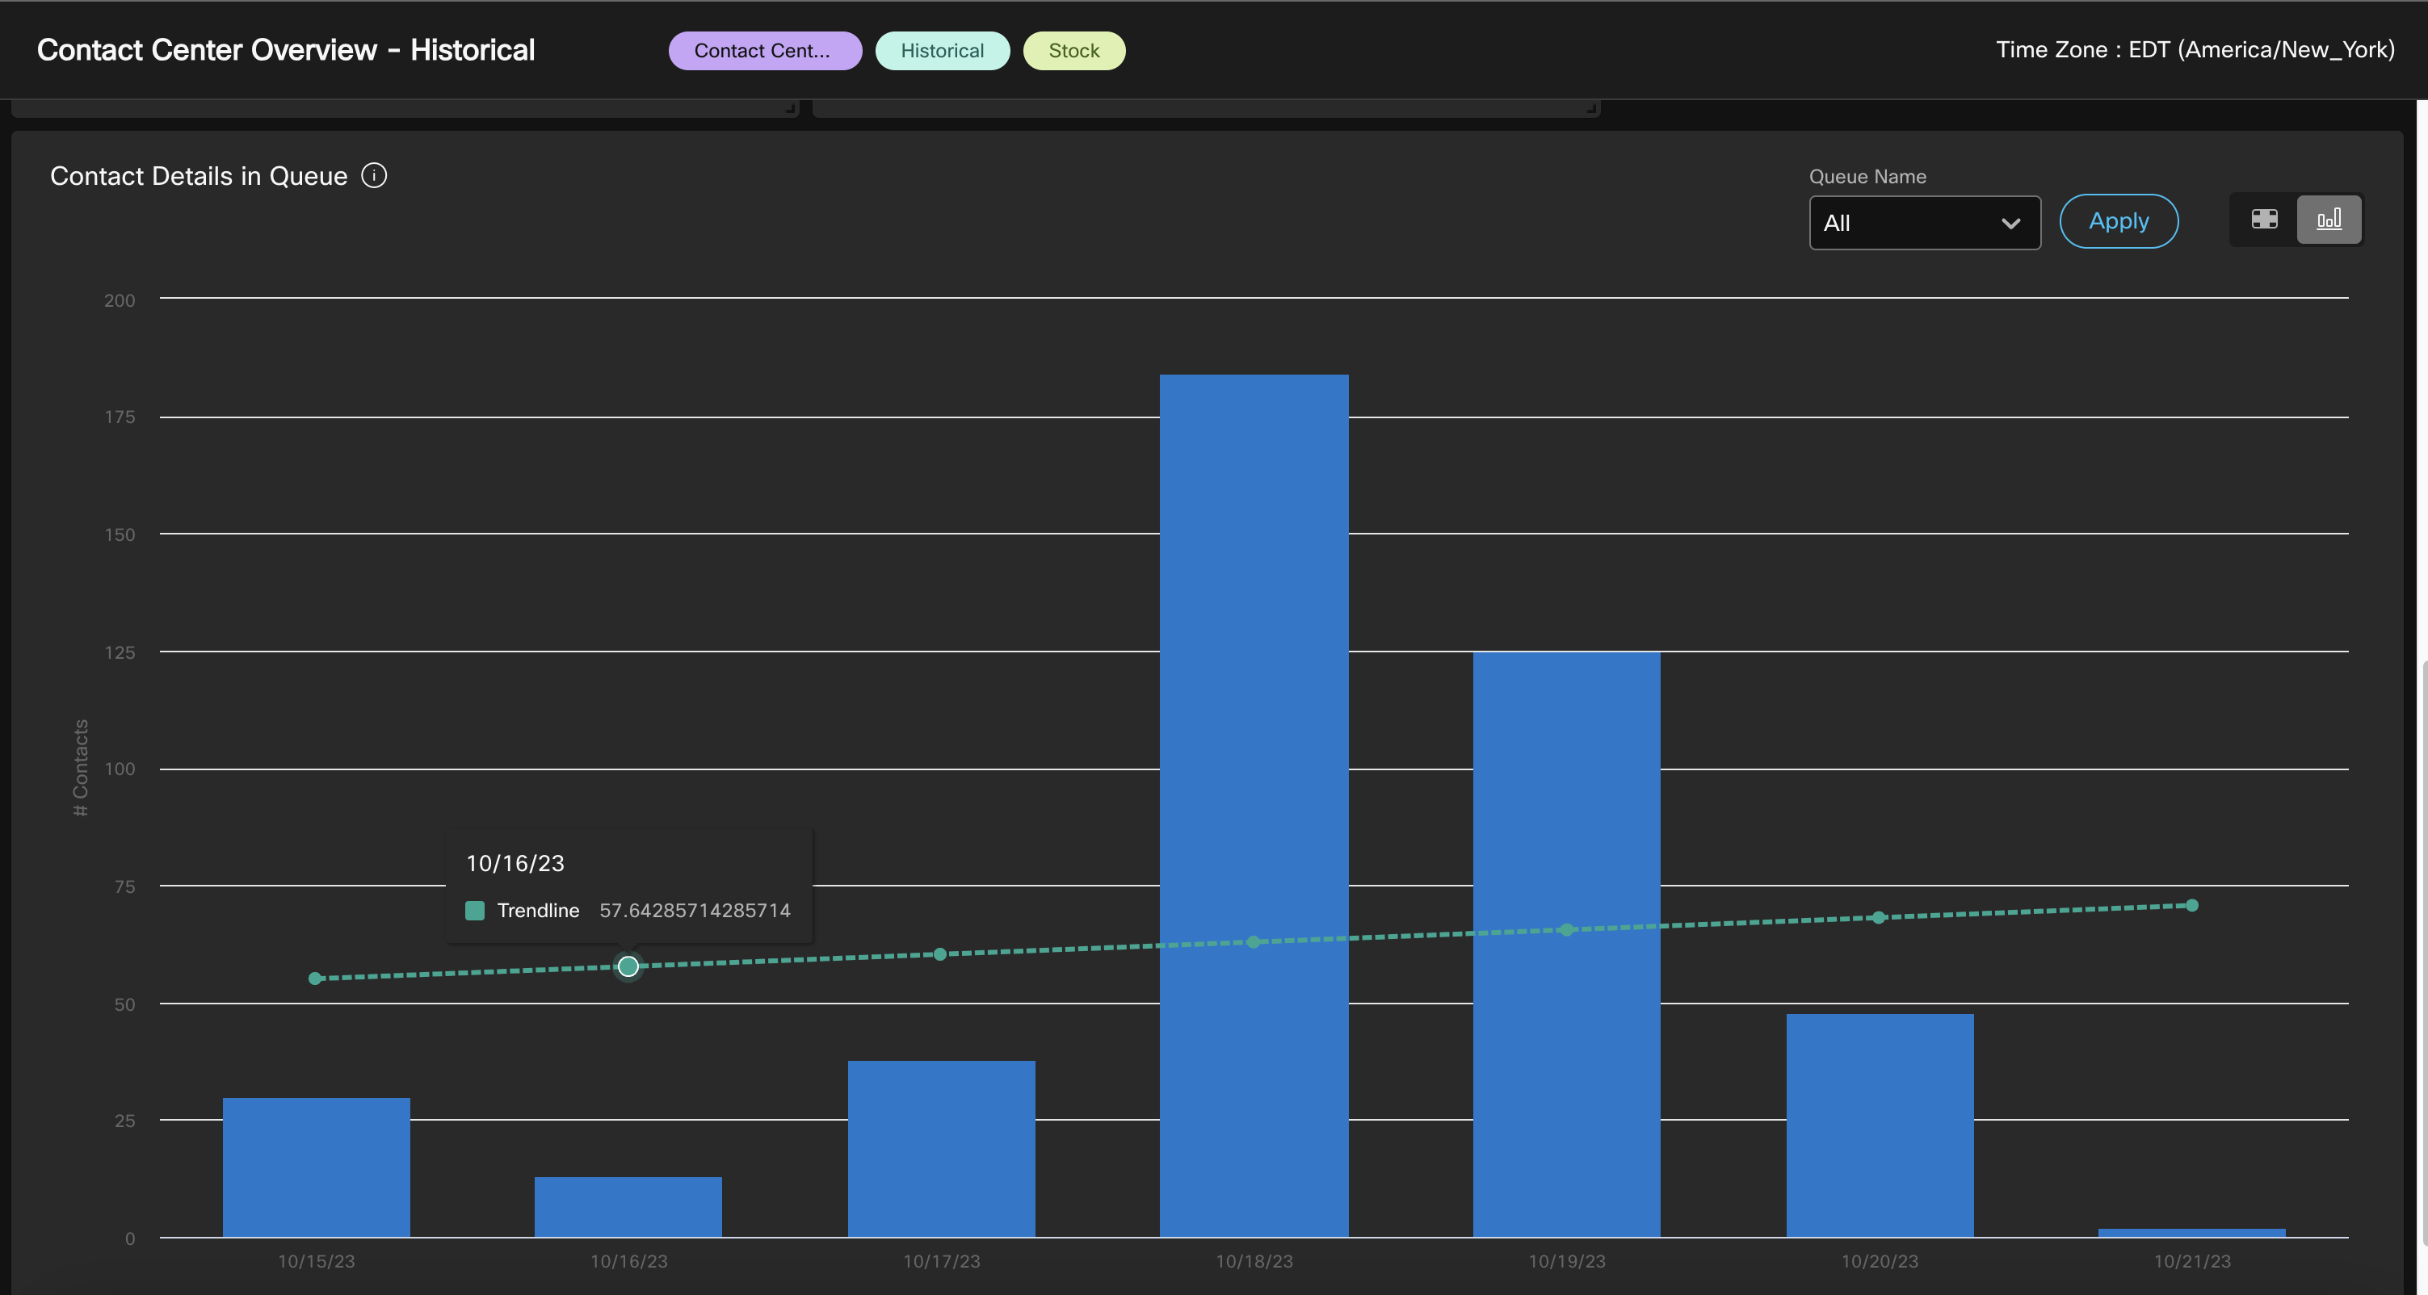Screen dimensions: 2428x1295
Task: Open info tooltip for Contact Details in Queue
Action: pyautogui.click(x=374, y=175)
